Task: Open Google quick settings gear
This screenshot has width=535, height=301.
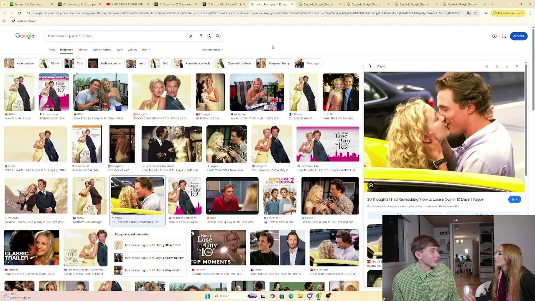Action: click(494, 36)
